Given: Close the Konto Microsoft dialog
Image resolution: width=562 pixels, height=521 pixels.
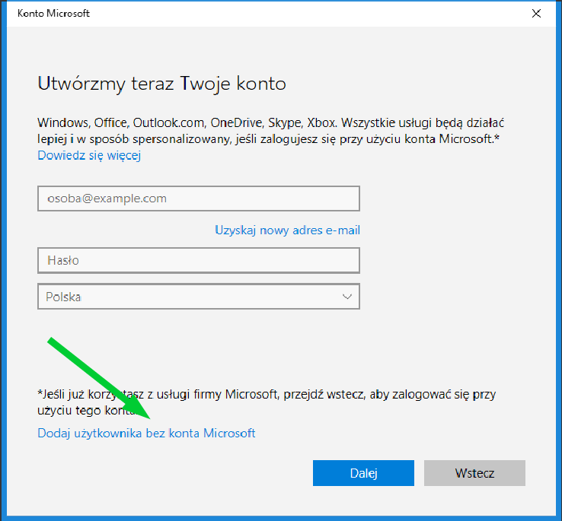Looking at the screenshot, I should (536, 14).
